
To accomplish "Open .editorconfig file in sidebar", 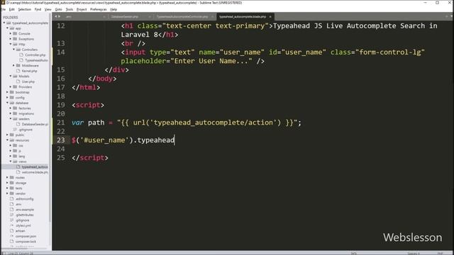I will [x=24, y=199].
